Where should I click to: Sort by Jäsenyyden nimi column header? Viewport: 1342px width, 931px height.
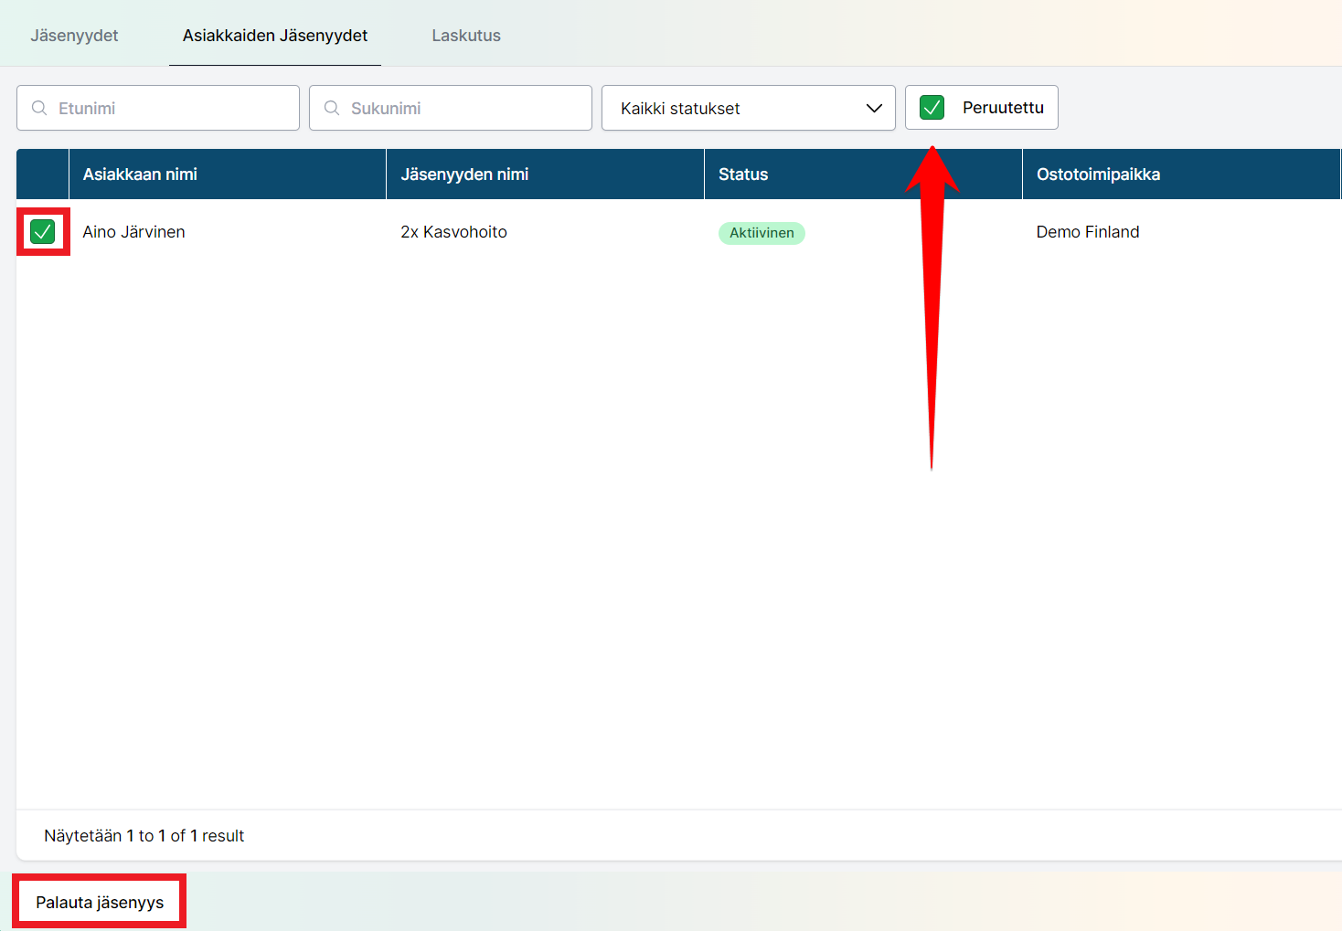click(464, 175)
